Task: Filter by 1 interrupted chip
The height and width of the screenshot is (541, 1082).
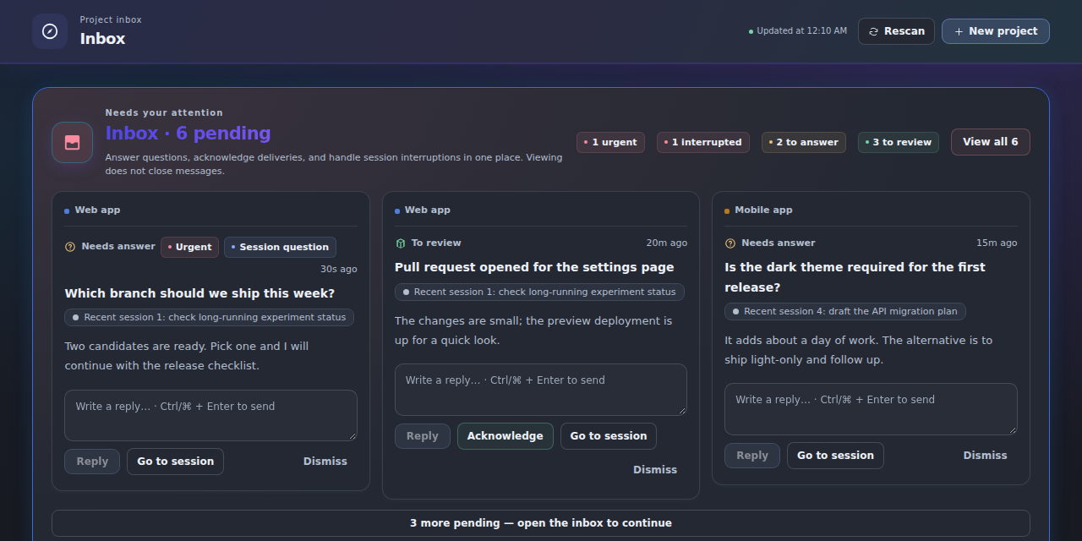Action: pos(703,142)
